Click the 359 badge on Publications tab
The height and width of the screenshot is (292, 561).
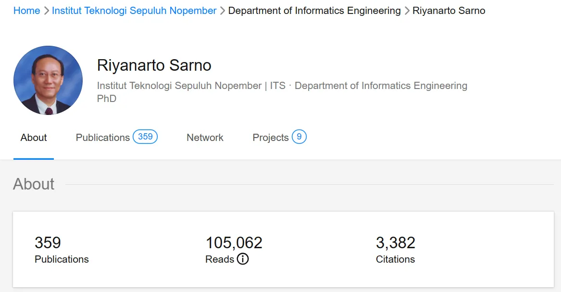point(145,137)
